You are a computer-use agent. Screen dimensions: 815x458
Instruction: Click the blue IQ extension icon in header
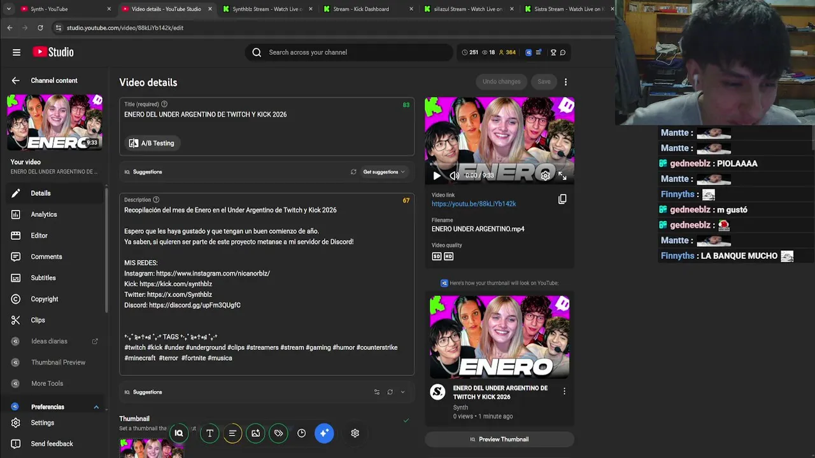pos(528,52)
